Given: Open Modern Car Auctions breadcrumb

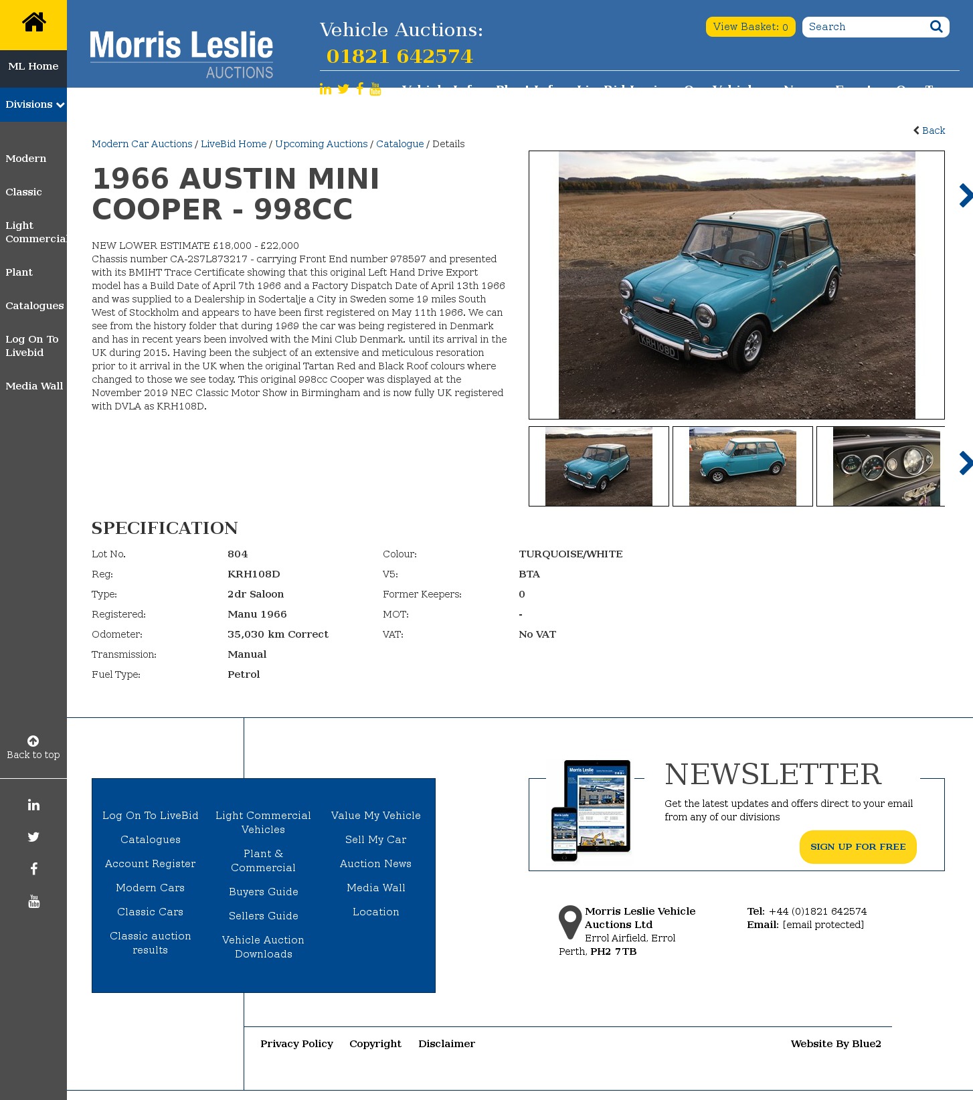Looking at the screenshot, I should (x=142, y=144).
